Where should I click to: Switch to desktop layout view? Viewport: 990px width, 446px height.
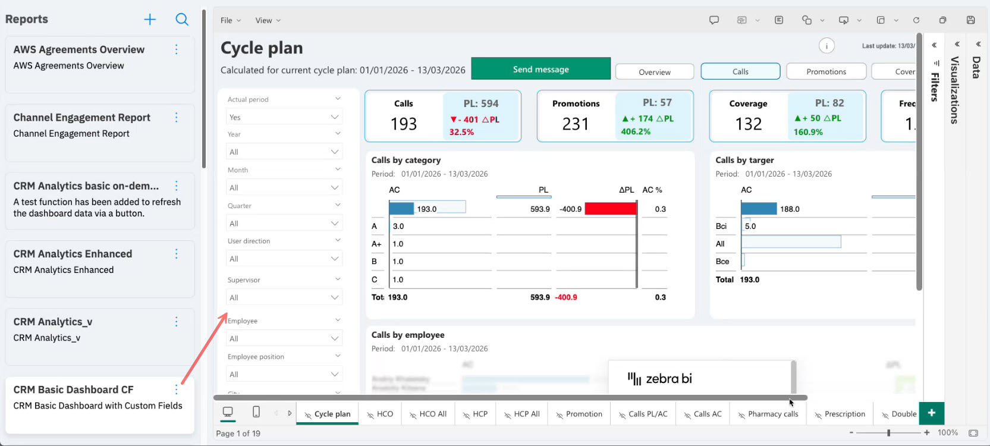(228, 412)
